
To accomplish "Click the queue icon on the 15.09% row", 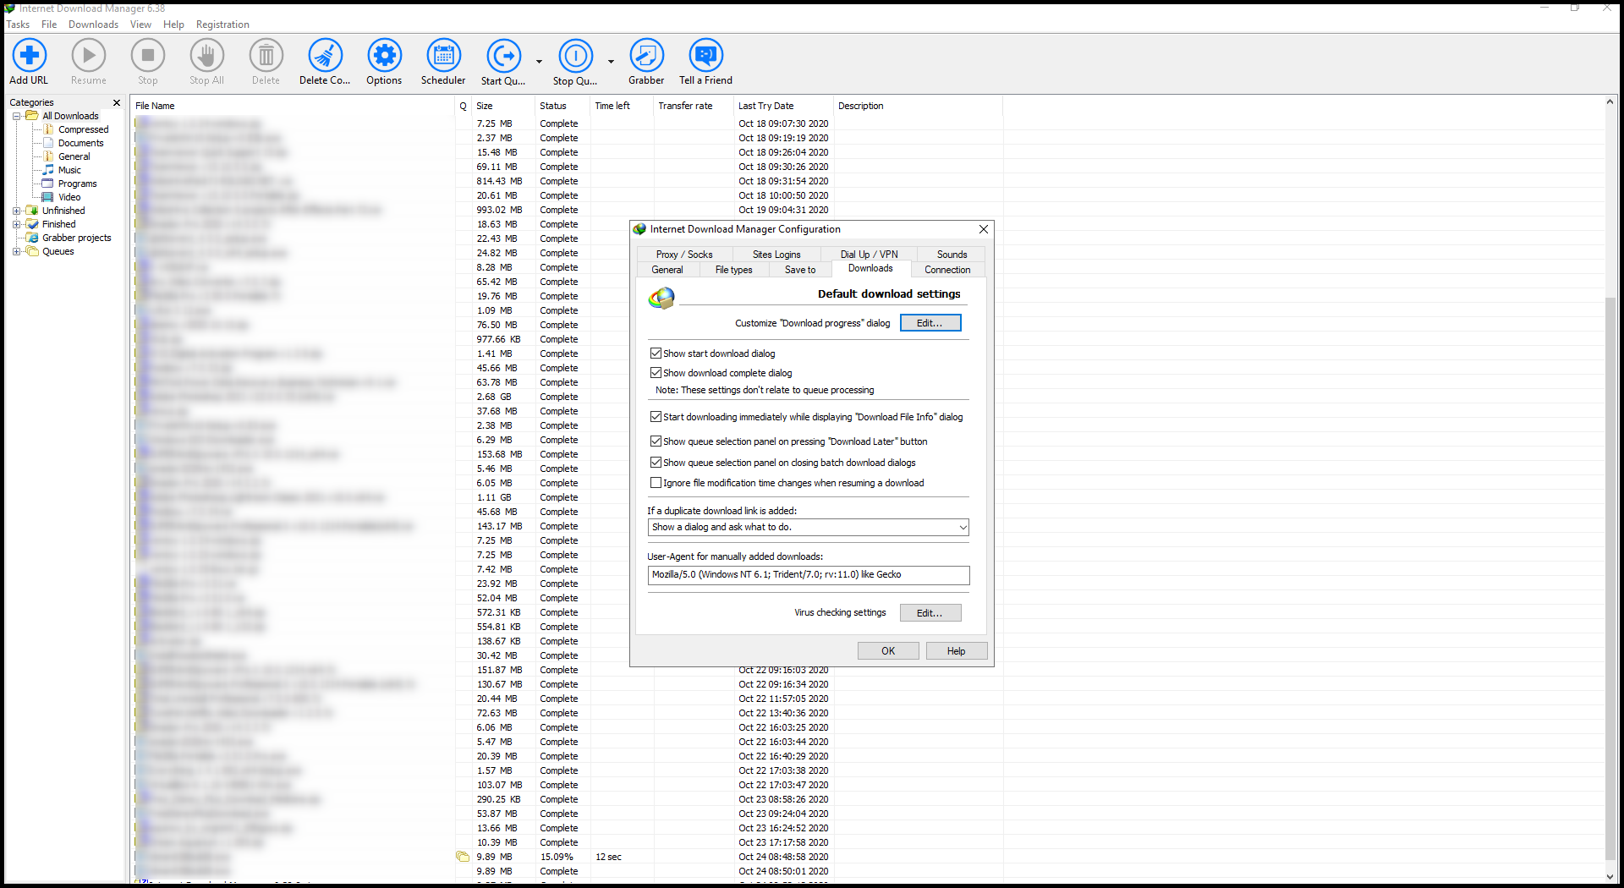I will tap(463, 857).
